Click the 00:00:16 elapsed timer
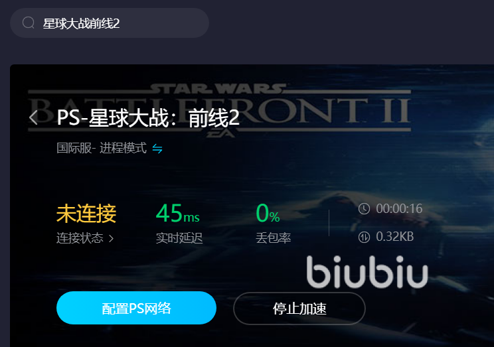The width and height of the screenshot is (494, 347). 399,209
